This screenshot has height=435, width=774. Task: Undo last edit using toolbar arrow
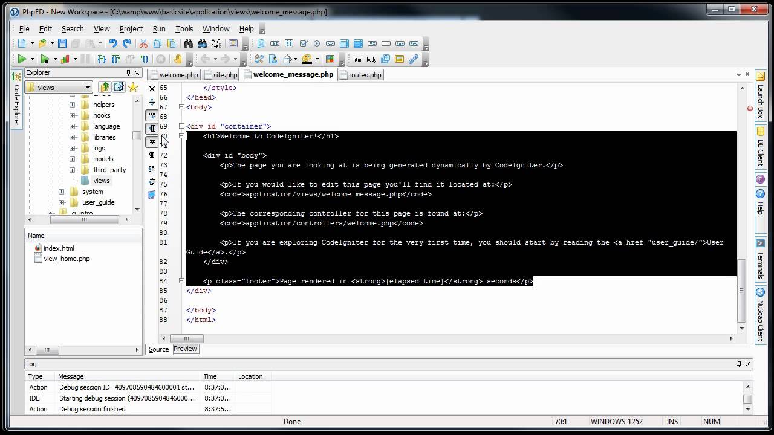[112, 43]
